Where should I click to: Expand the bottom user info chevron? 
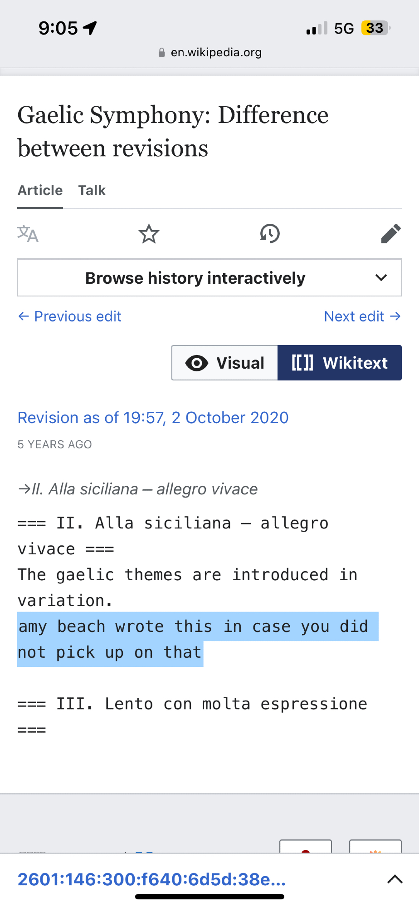tap(395, 879)
